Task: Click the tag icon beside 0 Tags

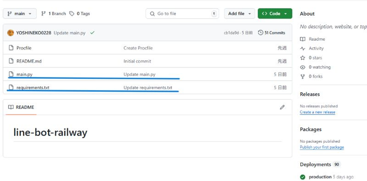Action: click(x=72, y=14)
